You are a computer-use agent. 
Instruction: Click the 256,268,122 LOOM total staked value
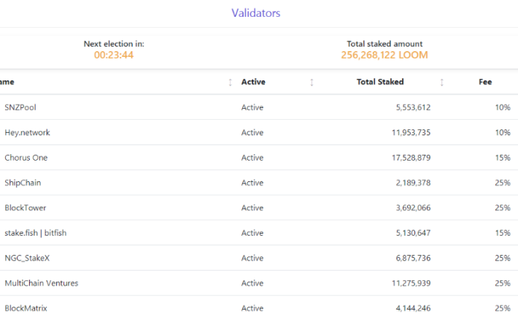click(384, 55)
